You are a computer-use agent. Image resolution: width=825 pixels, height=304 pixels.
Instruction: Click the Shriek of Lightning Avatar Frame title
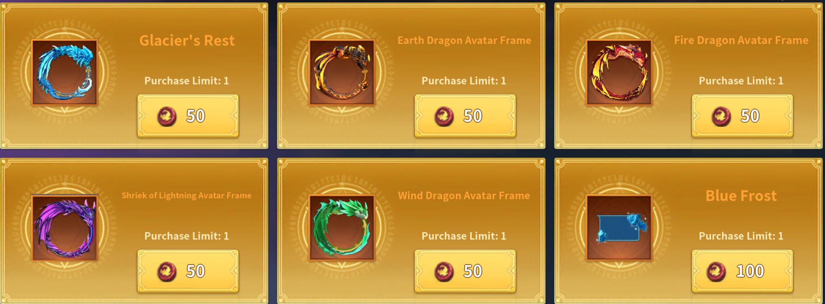(186, 195)
